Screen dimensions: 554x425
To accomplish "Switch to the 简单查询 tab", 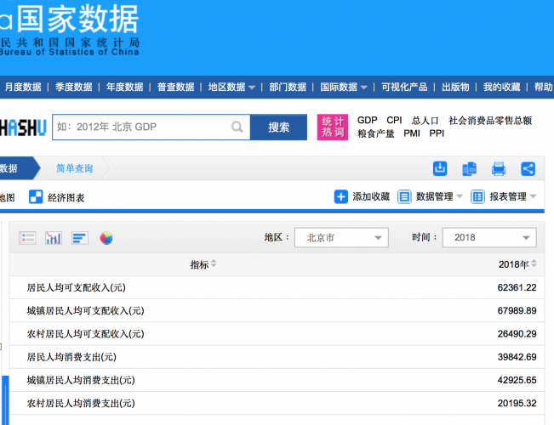I will pos(75,168).
